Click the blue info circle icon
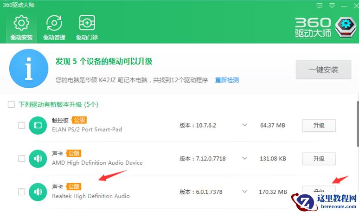This screenshot has height=212, width=359. click(29, 68)
